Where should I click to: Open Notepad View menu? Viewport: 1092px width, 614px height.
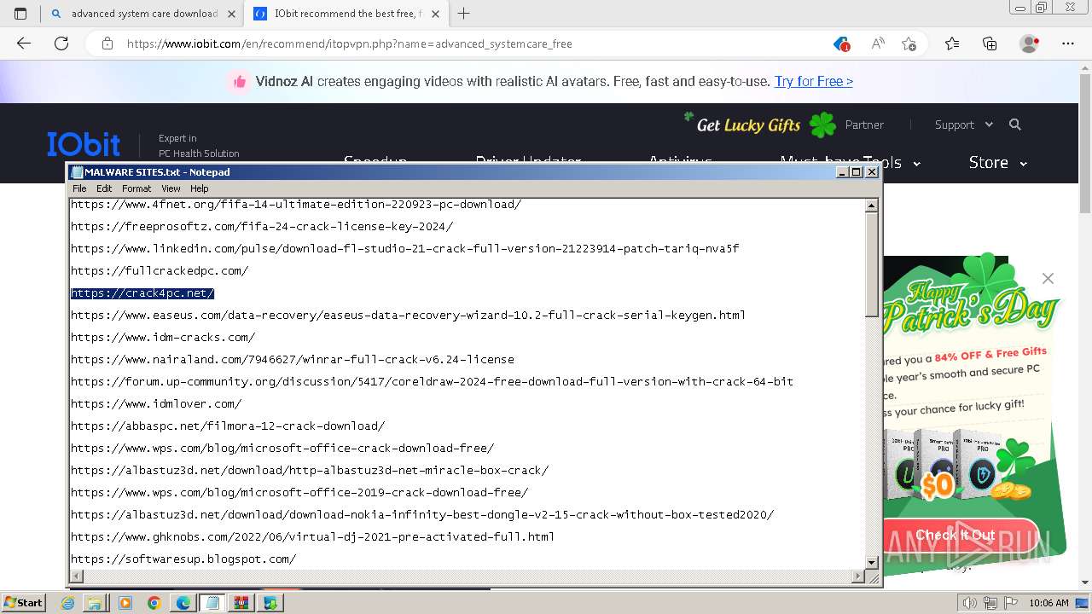click(x=171, y=188)
